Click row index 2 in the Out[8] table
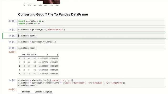 pos(20,66)
